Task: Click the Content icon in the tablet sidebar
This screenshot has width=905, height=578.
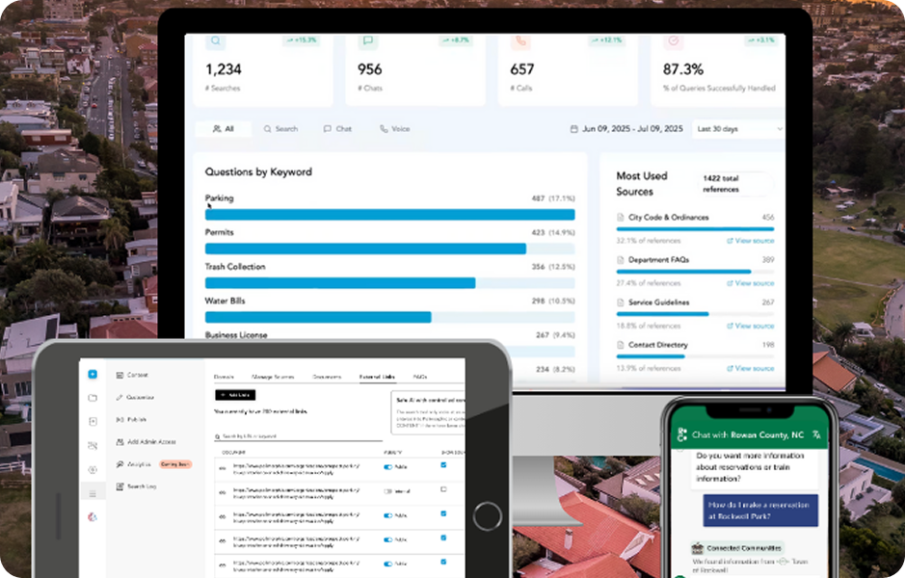Action: [x=120, y=375]
